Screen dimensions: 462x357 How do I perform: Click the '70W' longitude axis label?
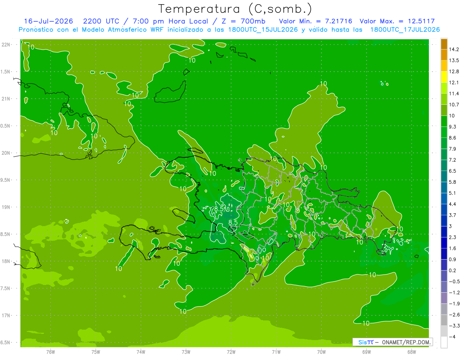[x=321, y=352]
